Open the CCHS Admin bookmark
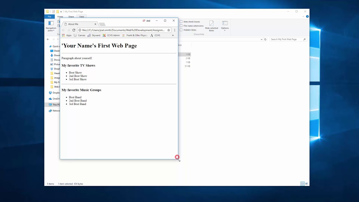359x202 pixels. [111, 35]
